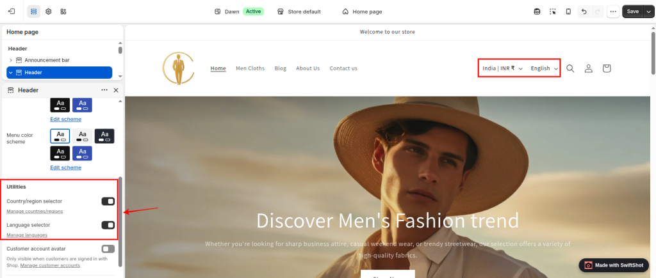Collapse the selected Header tree item chevron
The image size is (656, 278).
[11, 73]
